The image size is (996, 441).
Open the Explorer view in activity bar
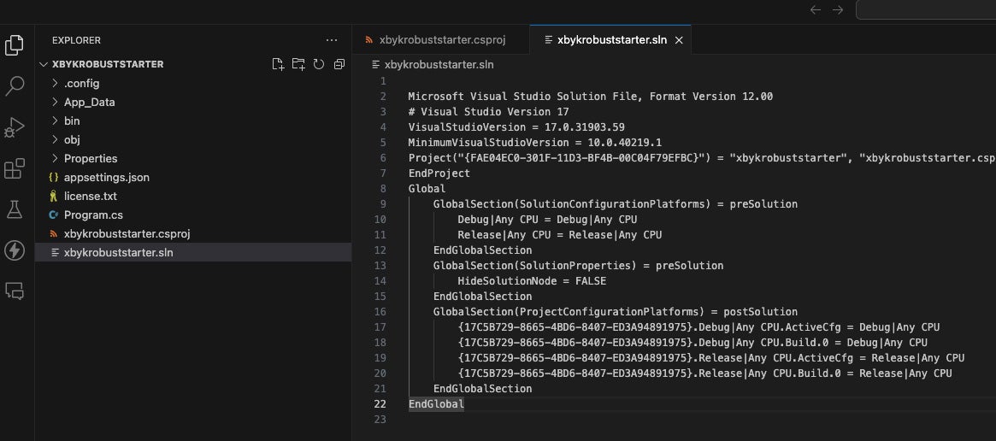pos(15,45)
